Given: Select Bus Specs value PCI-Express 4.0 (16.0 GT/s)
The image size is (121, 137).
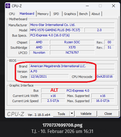Looking at the screenshot, I should point(72,35).
